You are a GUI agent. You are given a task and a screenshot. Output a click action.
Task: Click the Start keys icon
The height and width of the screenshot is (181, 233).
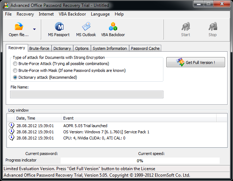coord(186,26)
